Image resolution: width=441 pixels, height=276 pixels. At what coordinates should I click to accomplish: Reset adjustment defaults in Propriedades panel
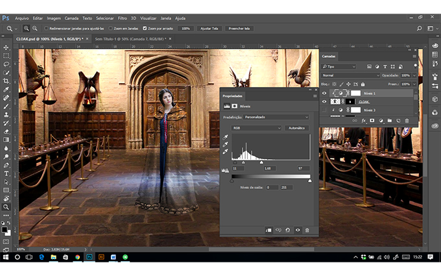click(x=287, y=230)
